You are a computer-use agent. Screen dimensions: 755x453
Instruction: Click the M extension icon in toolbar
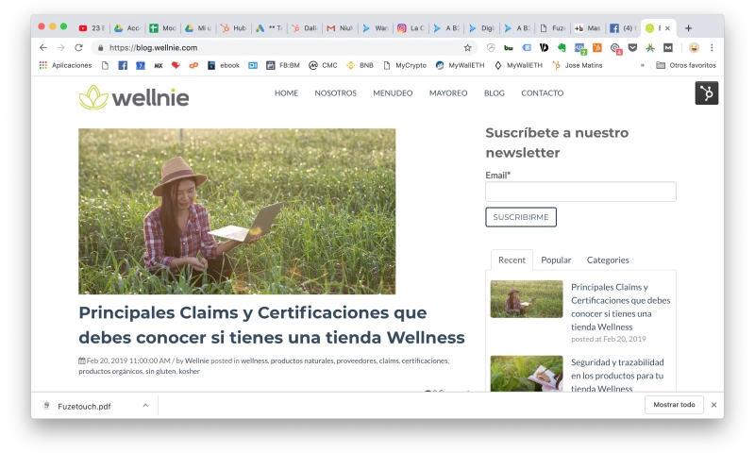pos(668,47)
